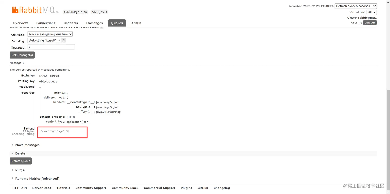Click the payload JSON text
The width and height of the screenshot is (390, 194).
(x=54, y=131)
